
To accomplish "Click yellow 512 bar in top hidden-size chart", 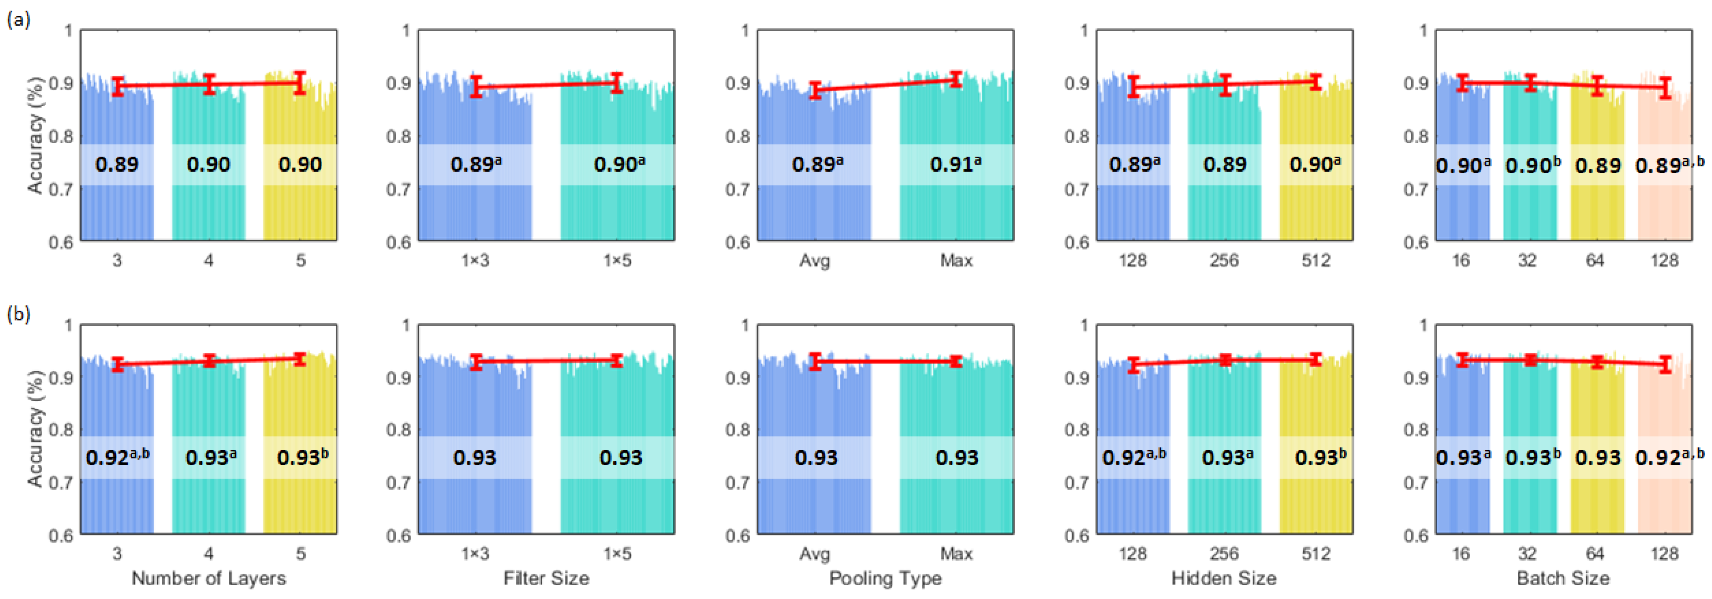I will pos(1316,213).
